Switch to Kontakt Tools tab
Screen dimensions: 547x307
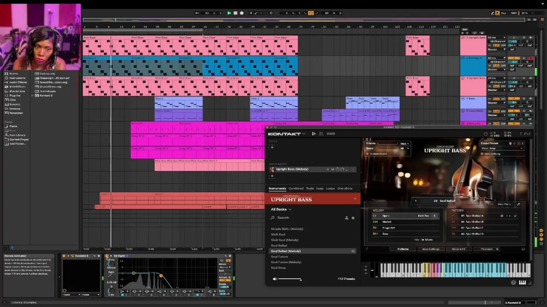(x=310, y=188)
